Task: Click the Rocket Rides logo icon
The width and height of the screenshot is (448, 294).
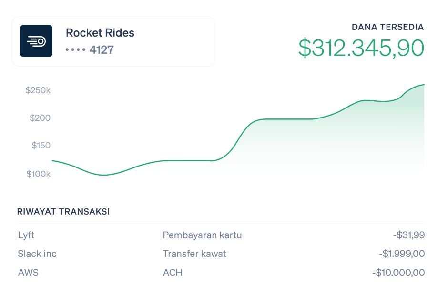Action: point(36,41)
